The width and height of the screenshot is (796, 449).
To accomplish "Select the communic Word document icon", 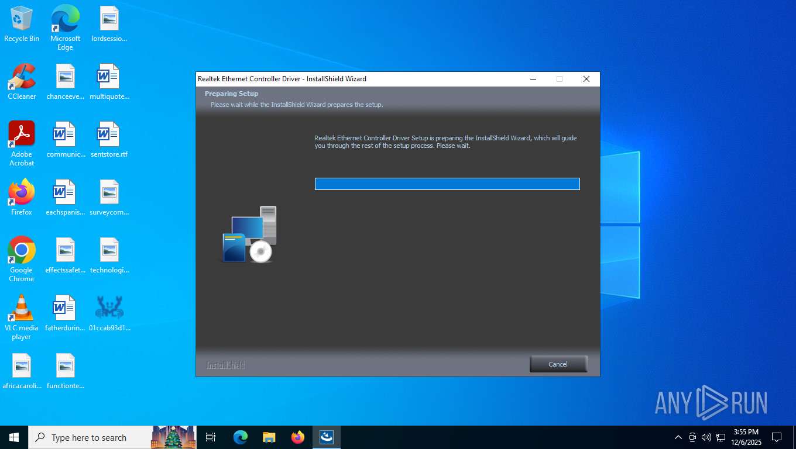I will (x=66, y=140).
